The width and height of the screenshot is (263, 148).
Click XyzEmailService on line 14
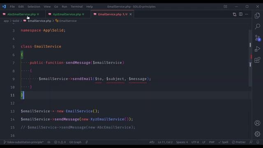point(107,119)
